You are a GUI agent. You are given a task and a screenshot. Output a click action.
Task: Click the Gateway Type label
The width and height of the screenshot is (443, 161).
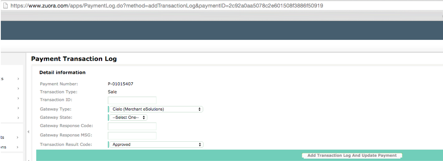pos(56,109)
